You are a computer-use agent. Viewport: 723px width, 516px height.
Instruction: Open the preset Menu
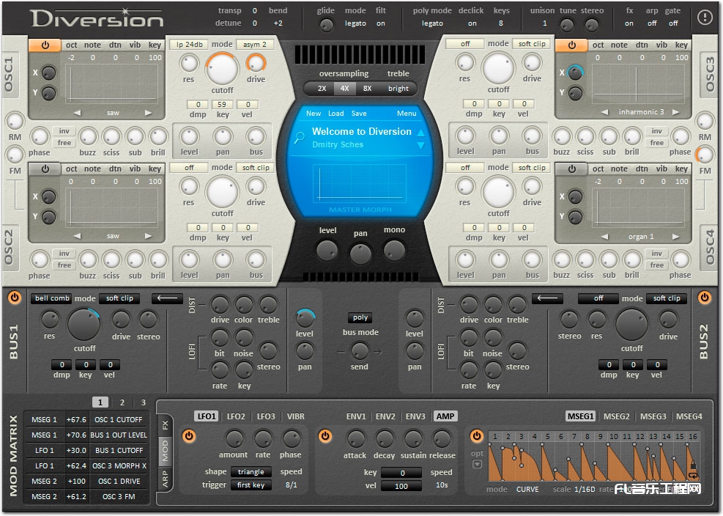407,114
